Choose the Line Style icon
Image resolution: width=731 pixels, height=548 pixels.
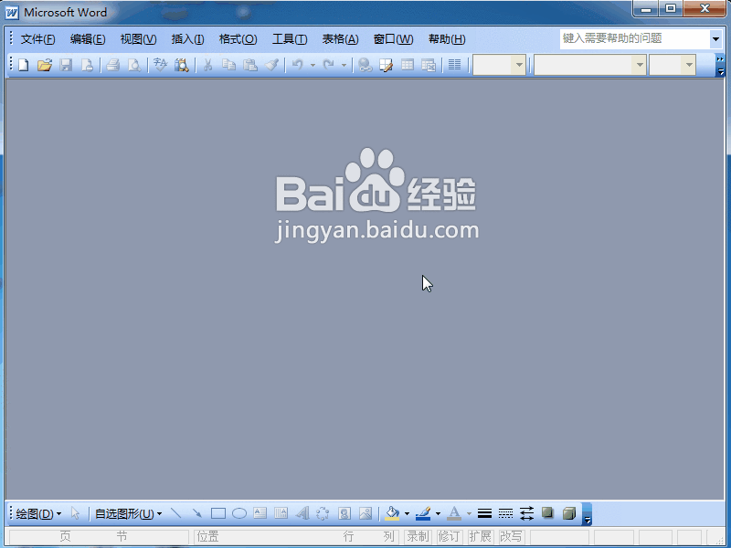point(485,513)
